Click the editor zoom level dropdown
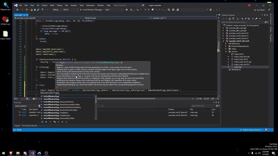 [18, 99]
